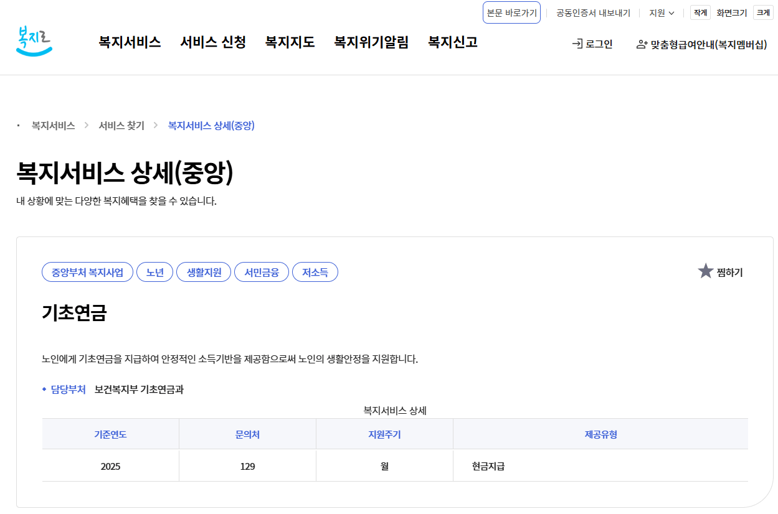Select the 복지서비스 menu
Image resolution: width=778 pixels, height=514 pixels.
128,42
